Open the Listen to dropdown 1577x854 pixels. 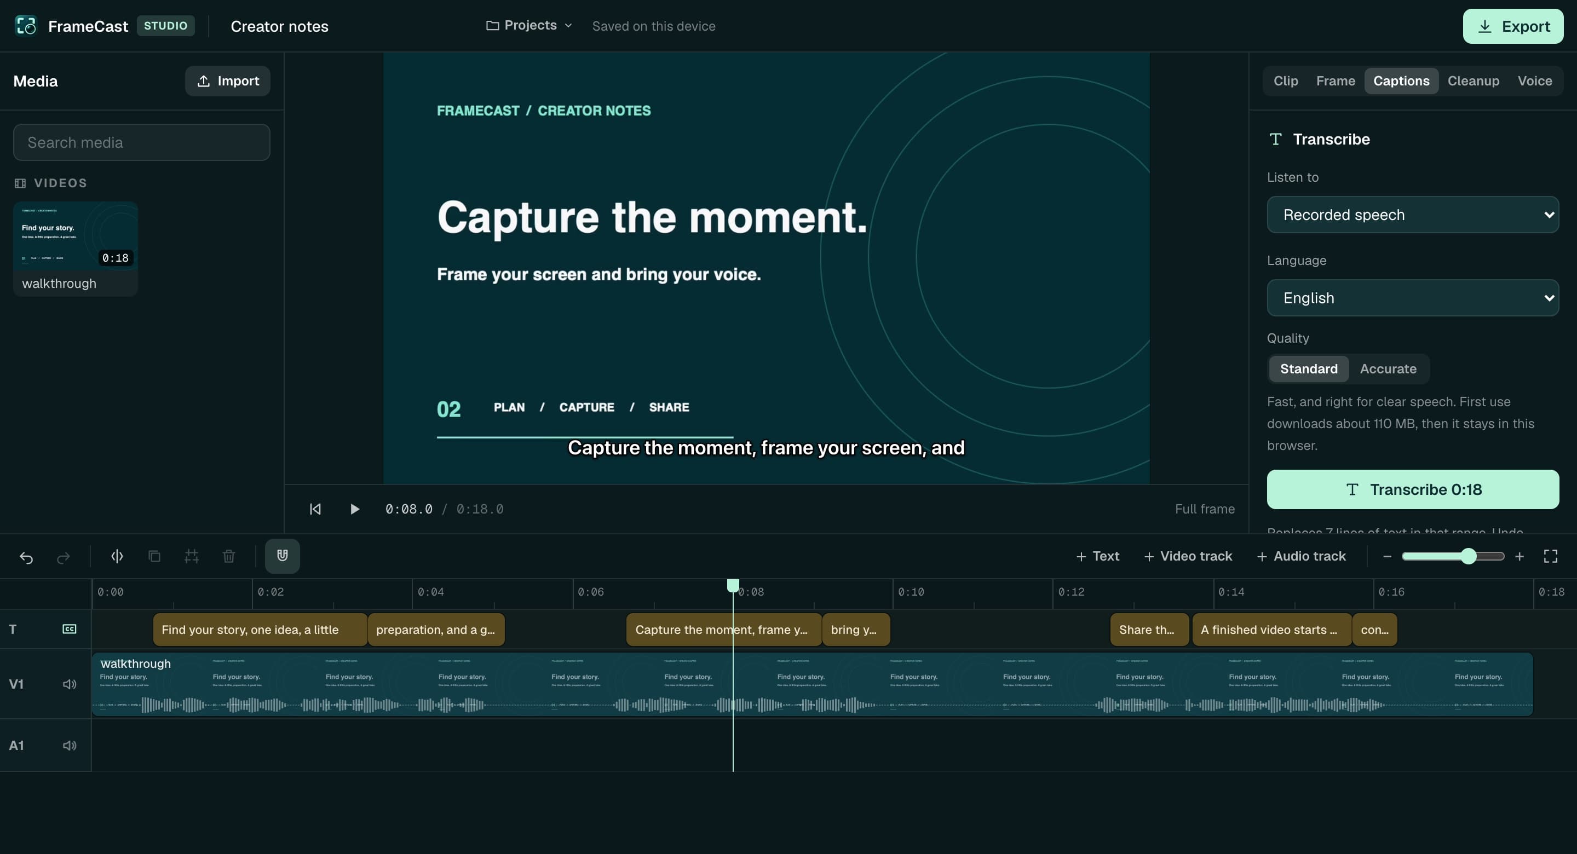[x=1413, y=214]
